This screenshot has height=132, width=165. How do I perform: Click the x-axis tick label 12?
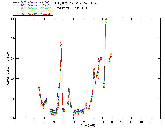point(83,122)
